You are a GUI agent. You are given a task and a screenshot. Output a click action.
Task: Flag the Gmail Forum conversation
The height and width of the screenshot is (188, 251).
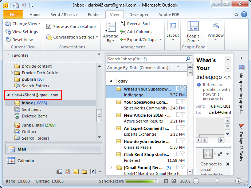coord(183,167)
